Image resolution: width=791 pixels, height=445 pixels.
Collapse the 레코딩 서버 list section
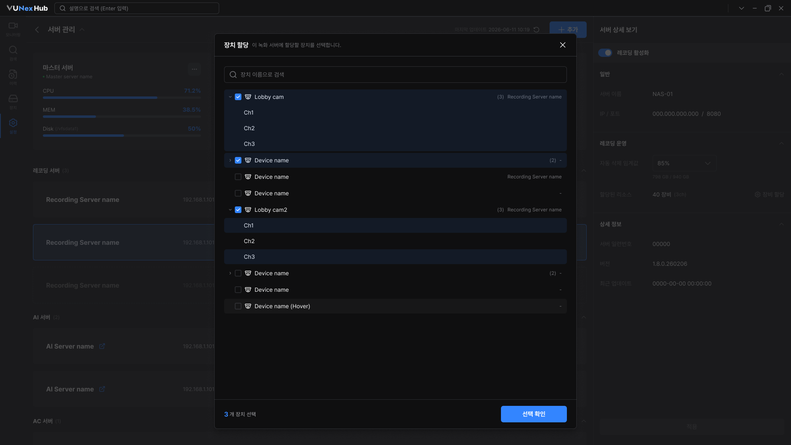584,171
